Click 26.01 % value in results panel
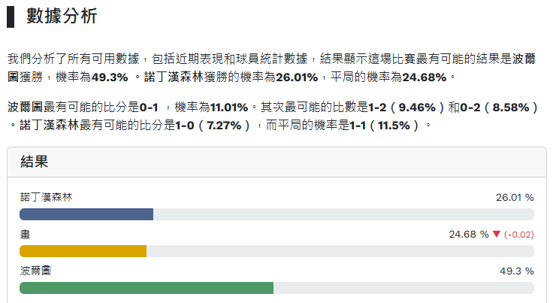Screen dimensions: 559x303 (515, 197)
